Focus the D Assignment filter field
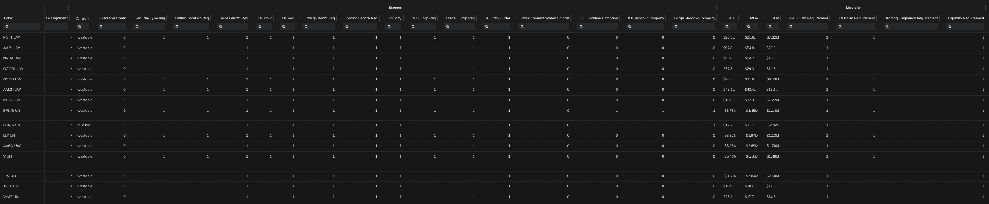The height and width of the screenshot is (204, 989). tap(56, 27)
